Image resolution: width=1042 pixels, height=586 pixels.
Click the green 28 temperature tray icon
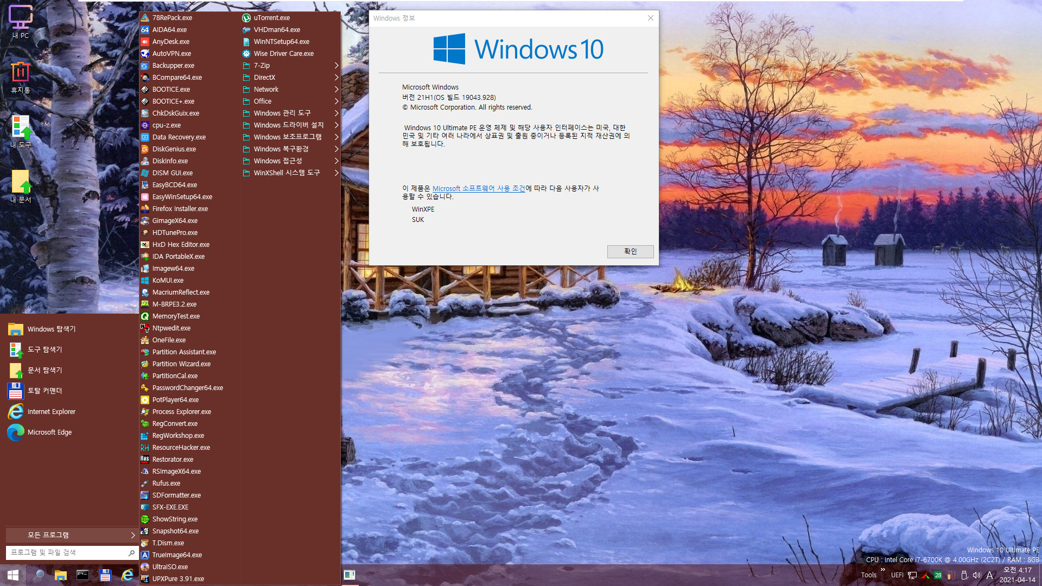(938, 575)
